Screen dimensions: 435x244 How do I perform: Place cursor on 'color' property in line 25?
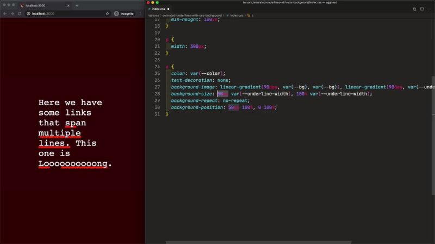pyautogui.click(x=178, y=73)
